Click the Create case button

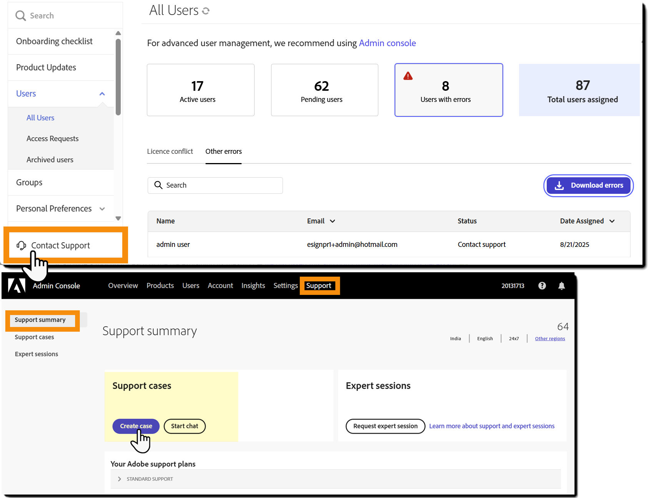pos(135,426)
